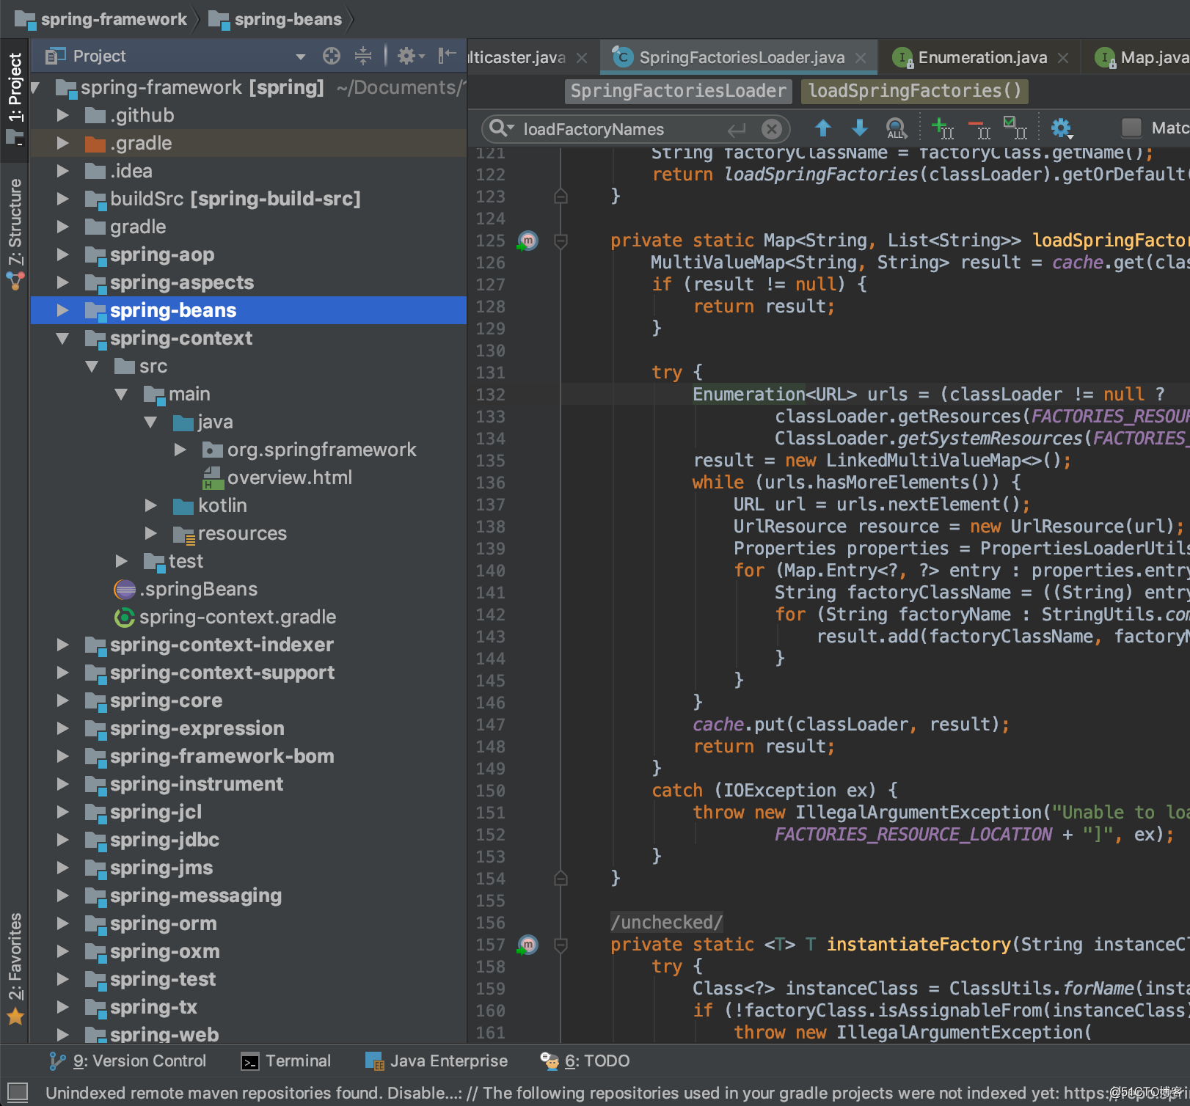Click loadSpringFactories() breadcrumb
1190x1106 pixels.
[x=914, y=91]
